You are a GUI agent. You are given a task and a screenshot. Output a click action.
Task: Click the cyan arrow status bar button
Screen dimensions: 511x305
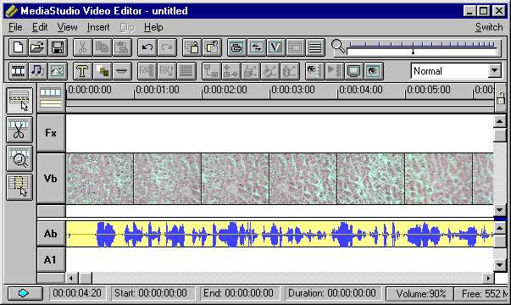(25, 293)
